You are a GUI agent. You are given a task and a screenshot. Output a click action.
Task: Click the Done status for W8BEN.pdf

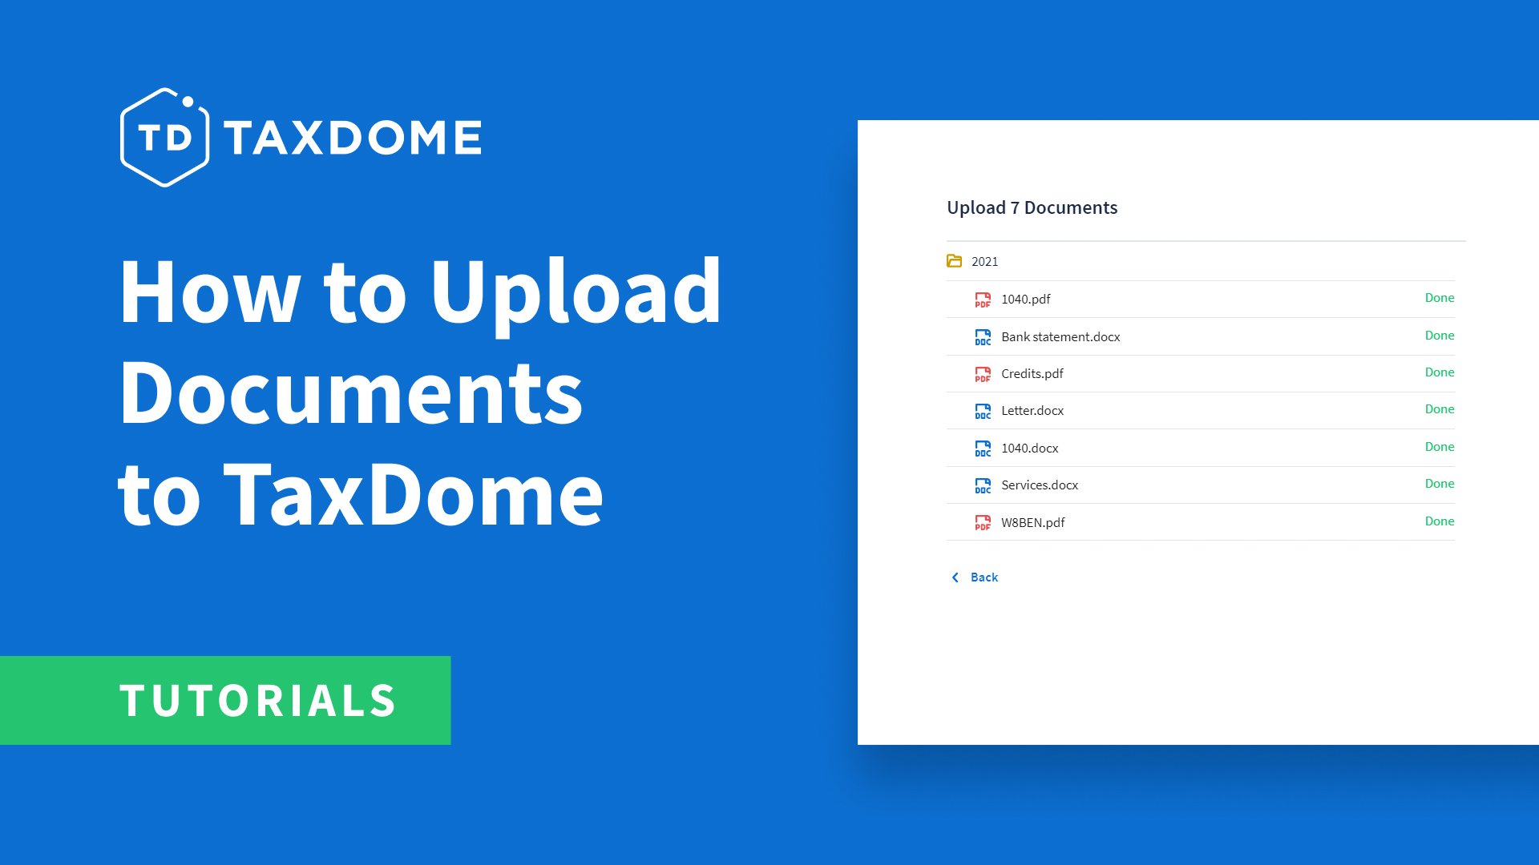pos(1440,521)
